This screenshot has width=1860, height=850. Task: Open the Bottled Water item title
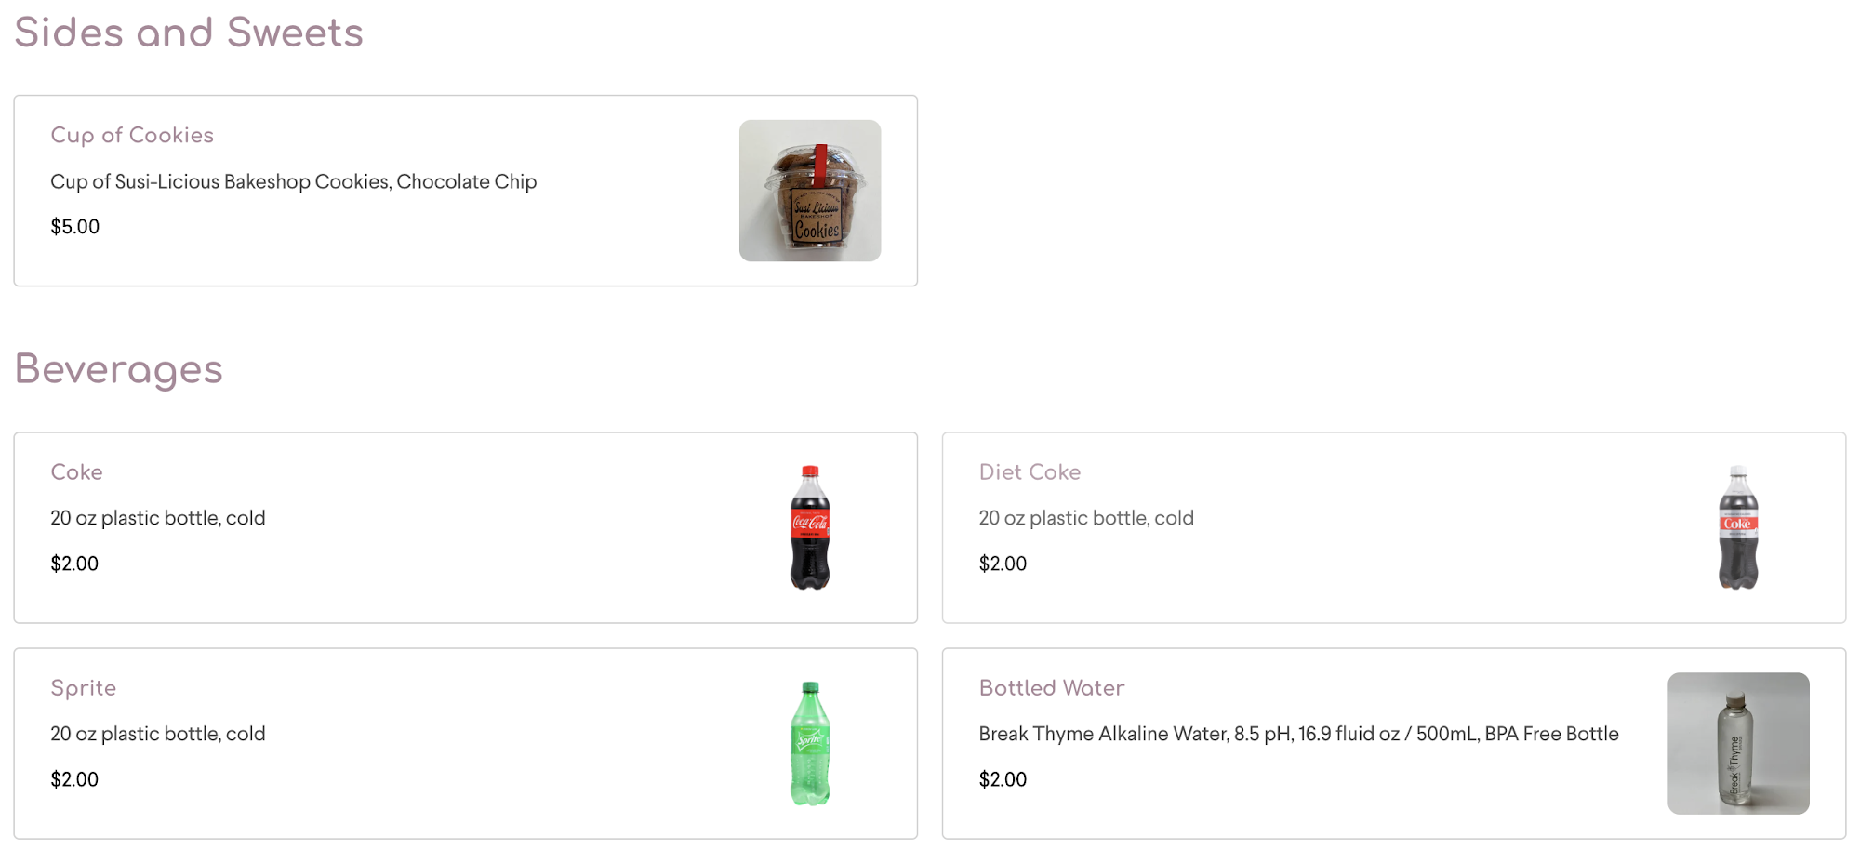point(1051,688)
